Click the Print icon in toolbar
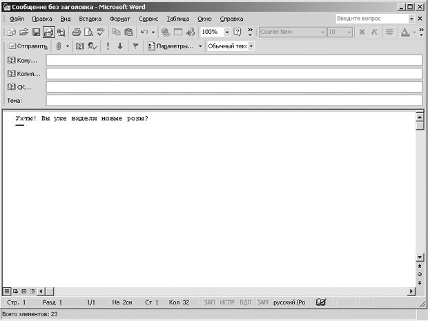 pos(77,32)
